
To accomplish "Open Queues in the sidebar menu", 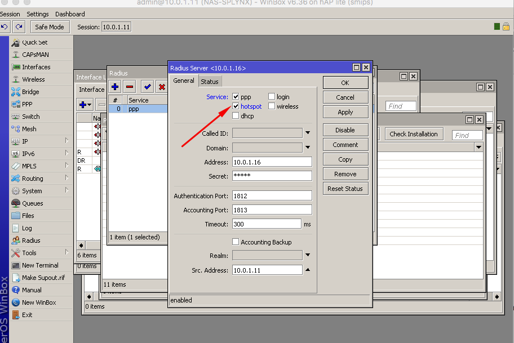I will coord(32,203).
